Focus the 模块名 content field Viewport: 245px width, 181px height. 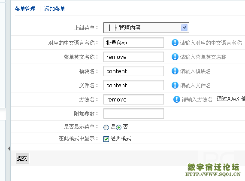[133, 71]
